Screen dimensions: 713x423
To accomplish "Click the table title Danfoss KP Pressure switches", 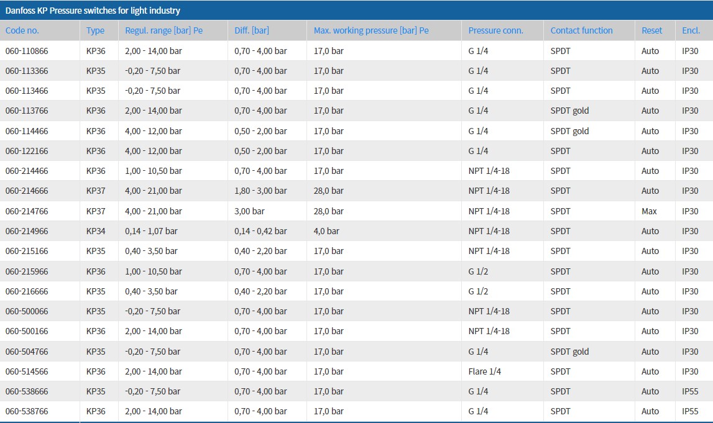I will pos(93,11).
